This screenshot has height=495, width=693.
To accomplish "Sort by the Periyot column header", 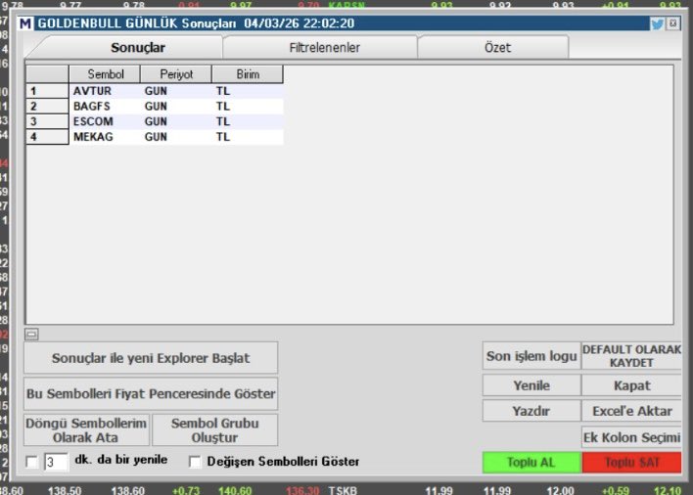I will click(x=176, y=74).
